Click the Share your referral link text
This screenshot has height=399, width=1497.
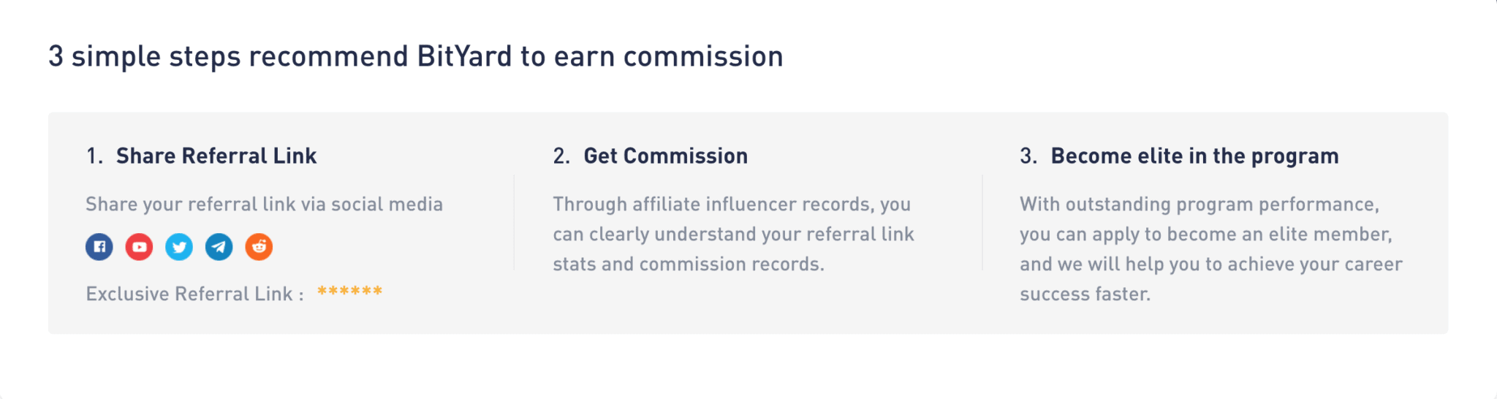click(264, 205)
